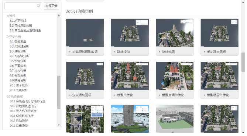Viewport: 247px width, 136px height.
Task: Click the 9 空间分析 section heading
Action: coord(14,37)
